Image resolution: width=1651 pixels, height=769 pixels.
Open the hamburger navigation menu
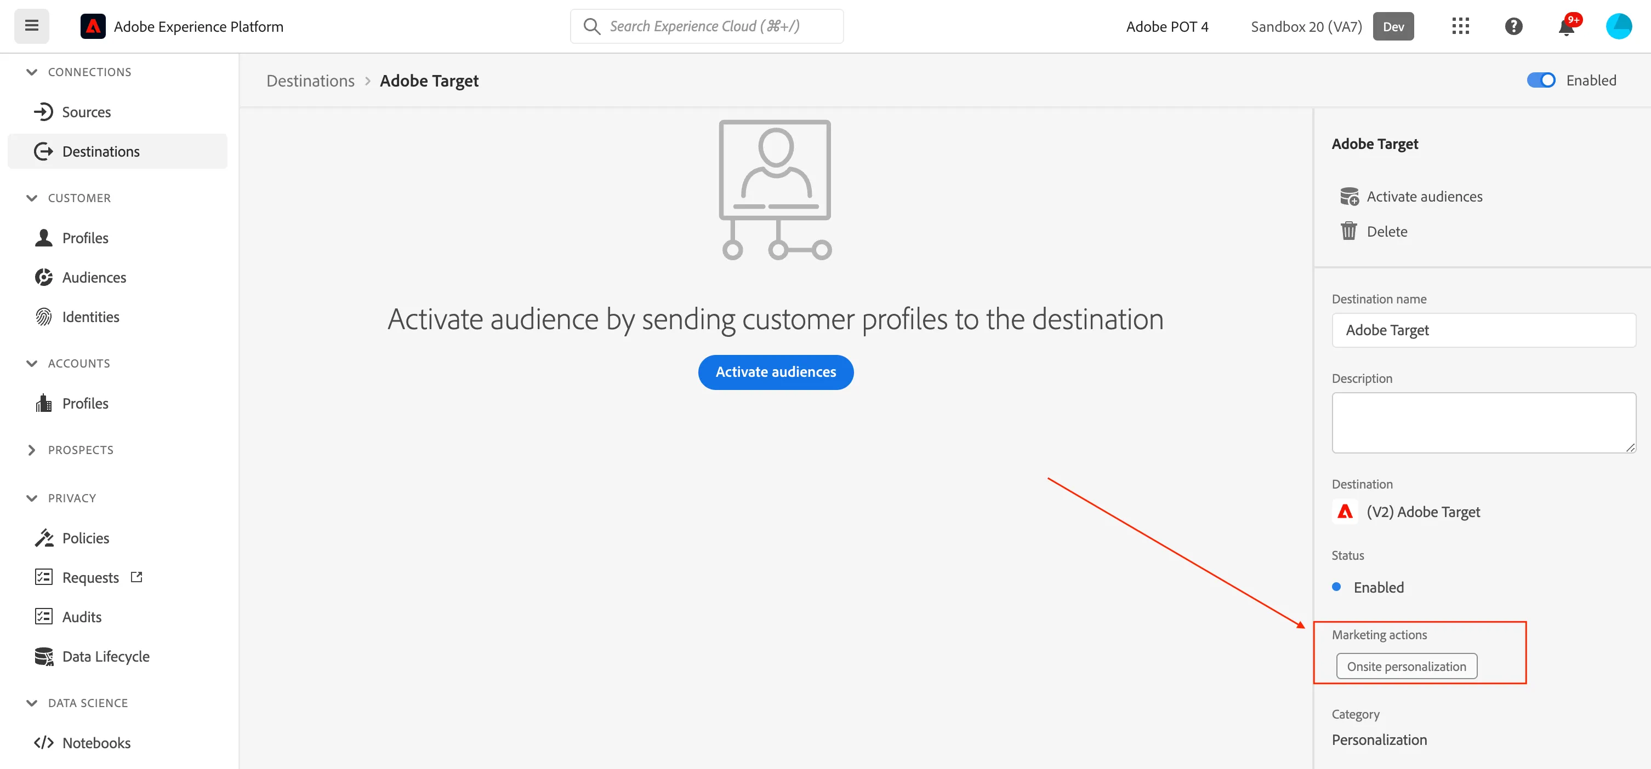tap(31, 26)
